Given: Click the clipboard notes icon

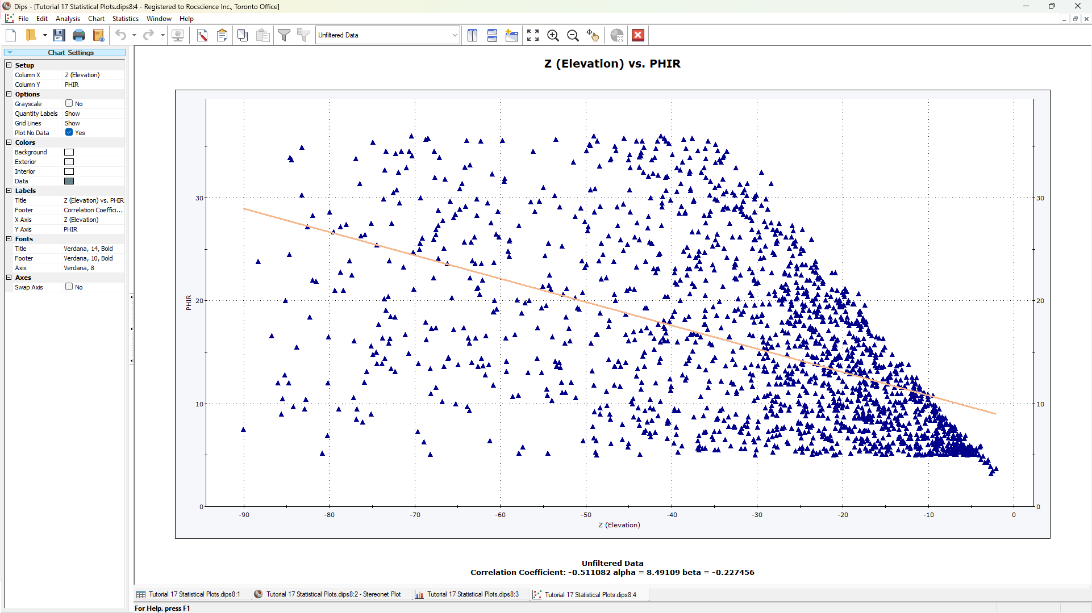Looking at the screenshot, I should [x=222, y=35].
